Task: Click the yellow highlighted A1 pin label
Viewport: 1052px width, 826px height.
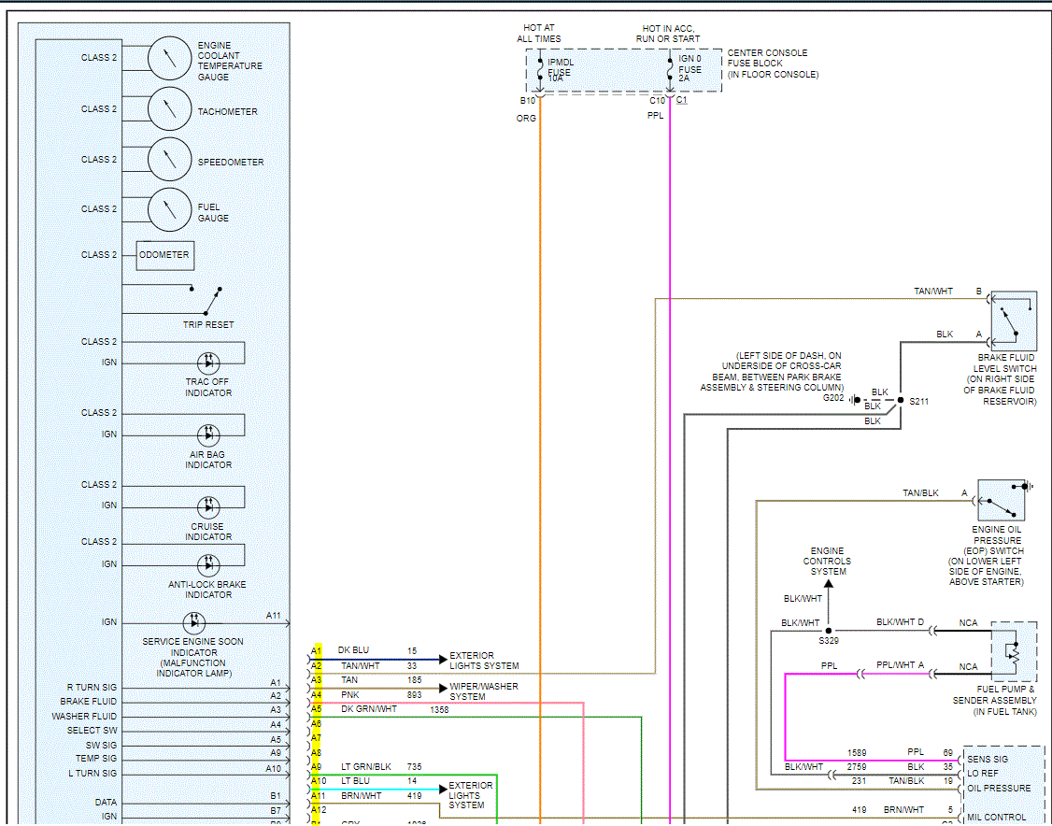Action: tap(318, 650)
